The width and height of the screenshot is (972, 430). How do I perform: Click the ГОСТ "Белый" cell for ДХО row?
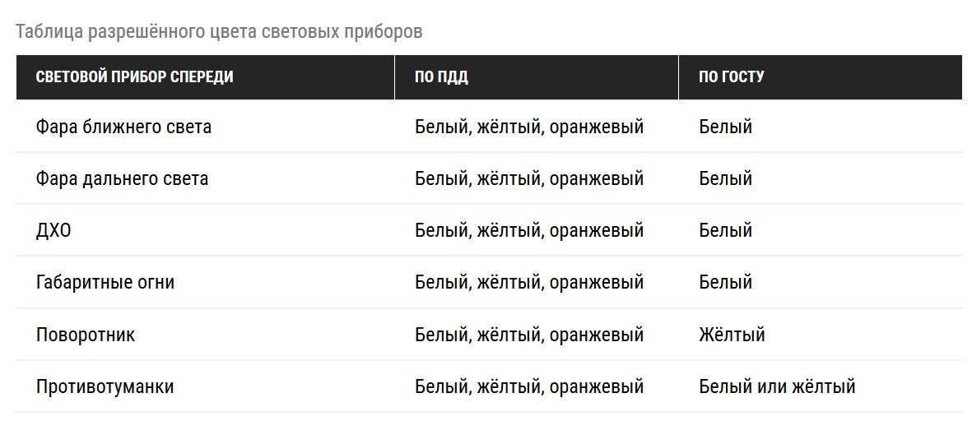[x=725, y=231]
